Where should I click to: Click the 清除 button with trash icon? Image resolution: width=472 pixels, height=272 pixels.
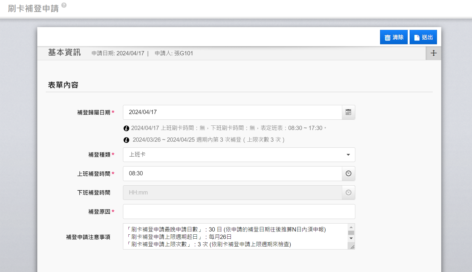tap(394, 37)
